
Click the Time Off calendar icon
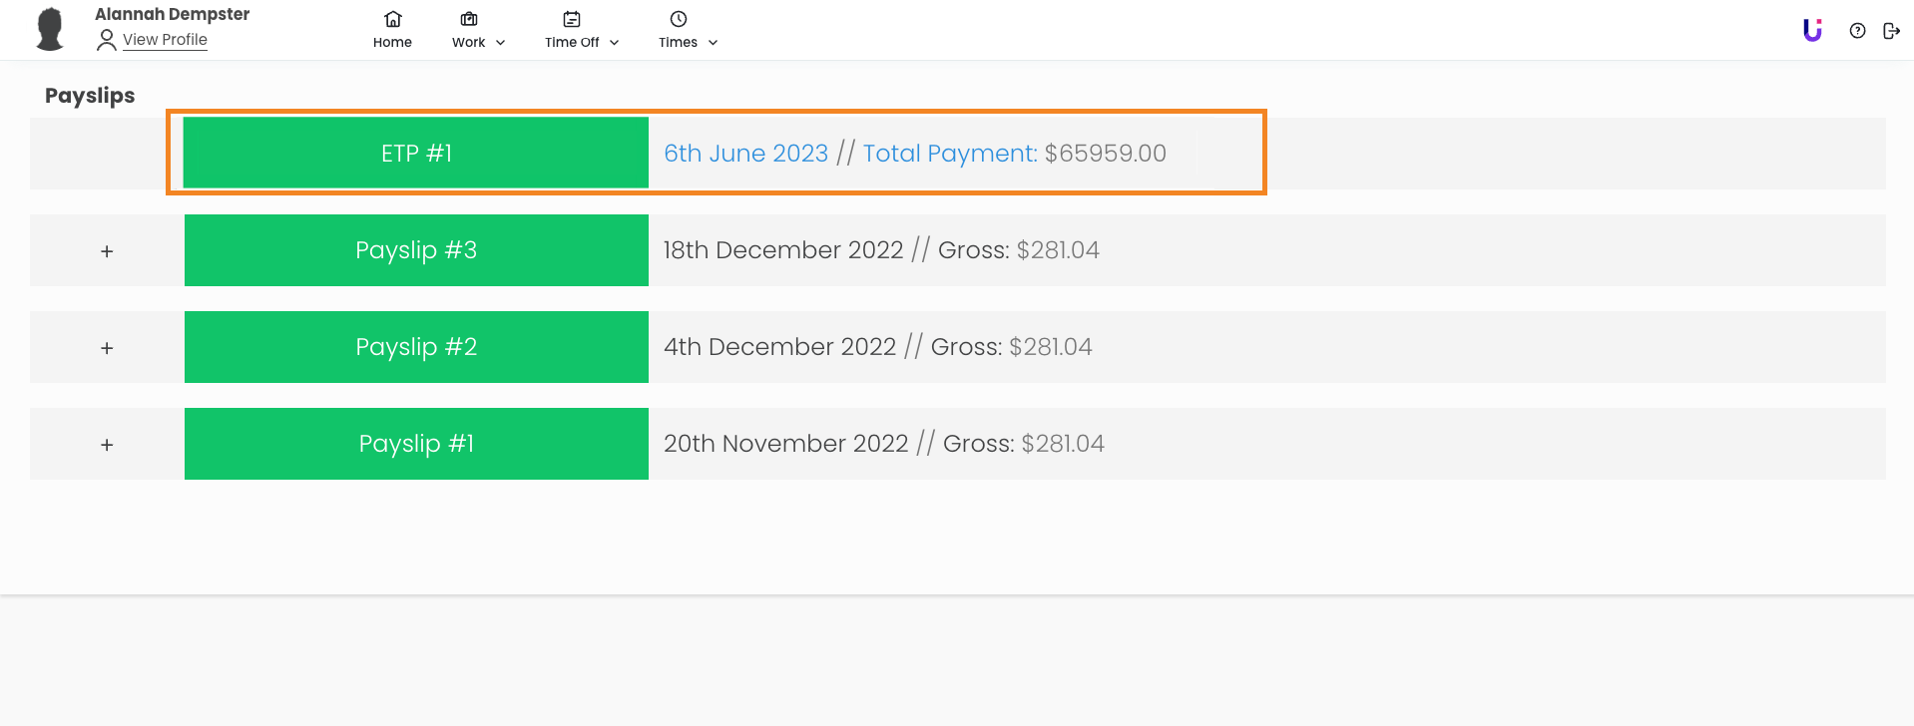tap(572, 19)
